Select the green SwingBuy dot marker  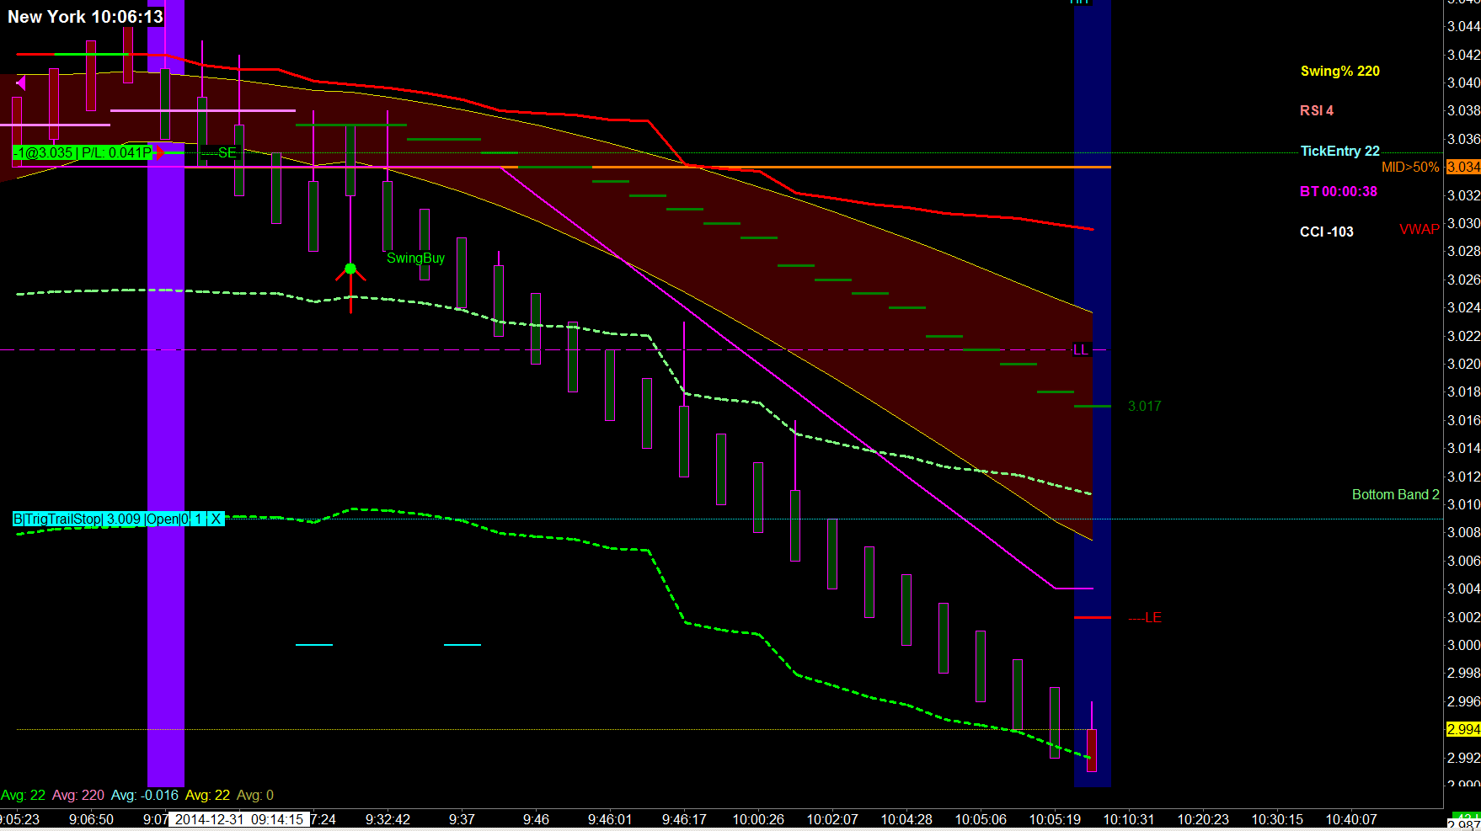click(350, 269)
